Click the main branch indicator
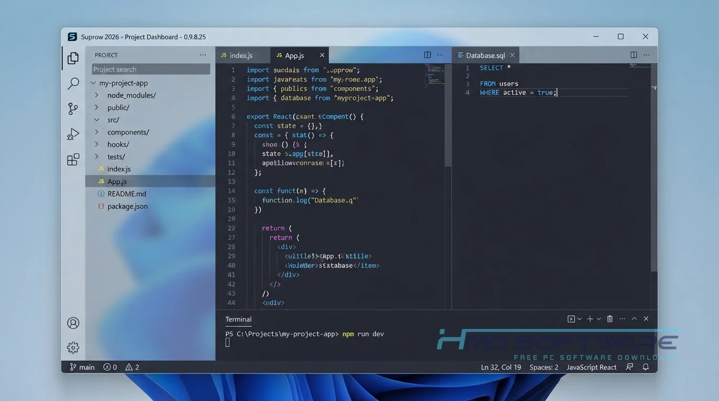 click(82, 367)
